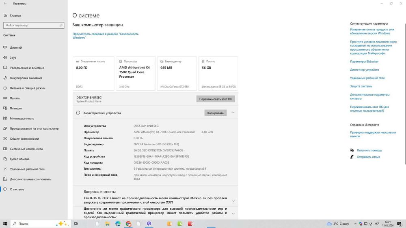Click the Код устройства value text
This screenshot has height=228, width=406.
[x=161, y=156]
